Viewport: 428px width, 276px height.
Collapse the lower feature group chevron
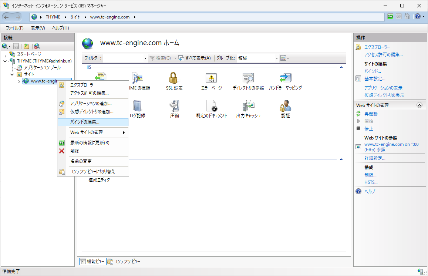point(341,159)
